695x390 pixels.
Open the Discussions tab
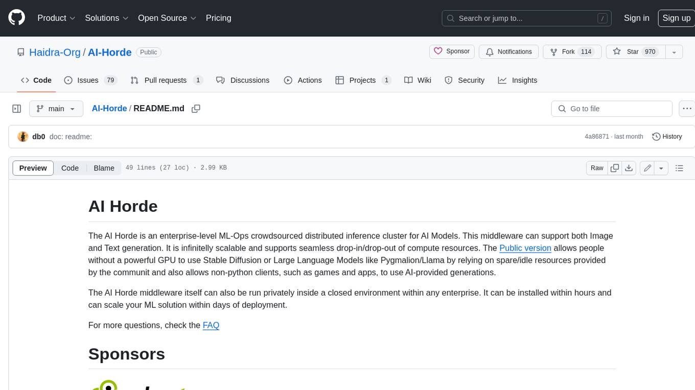point(243,80)
